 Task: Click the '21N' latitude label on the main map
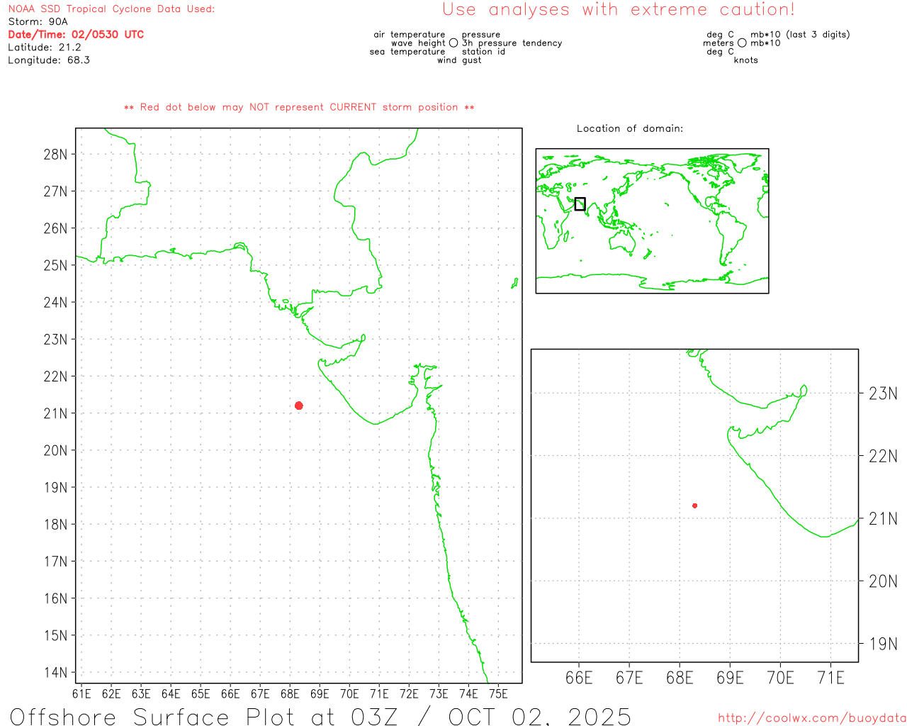click(x=55, y=413)
